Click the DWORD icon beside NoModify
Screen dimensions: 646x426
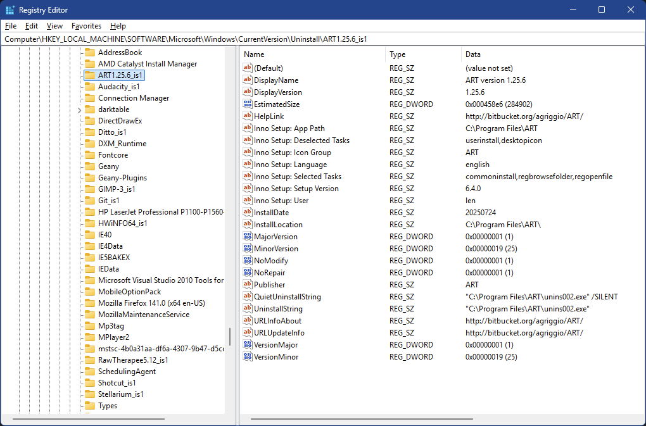click(248, 261)
